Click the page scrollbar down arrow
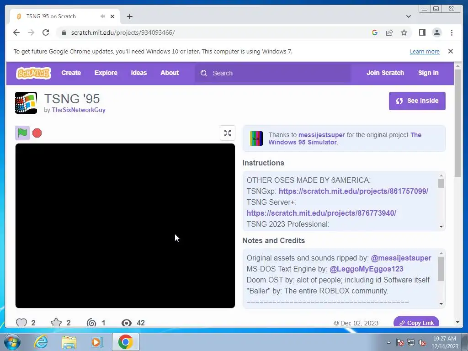 pyautogui.click(x=457, y=322)
